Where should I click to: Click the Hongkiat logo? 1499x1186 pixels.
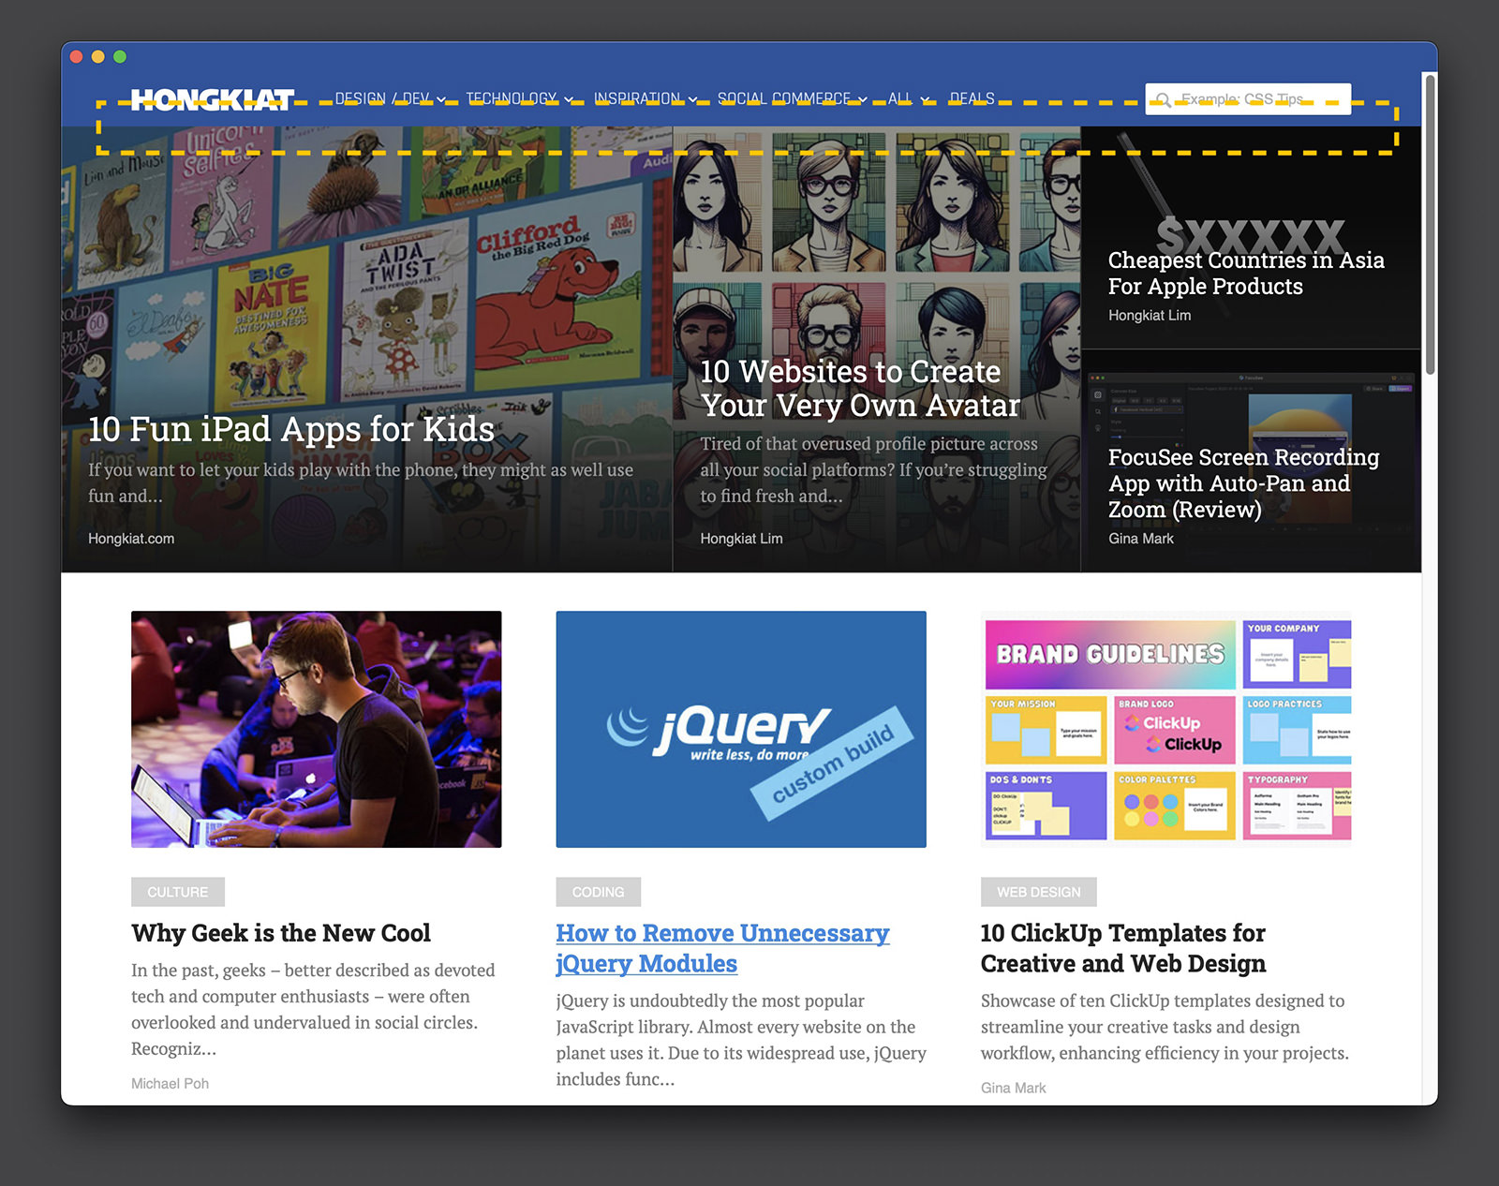tap(212, 99)
